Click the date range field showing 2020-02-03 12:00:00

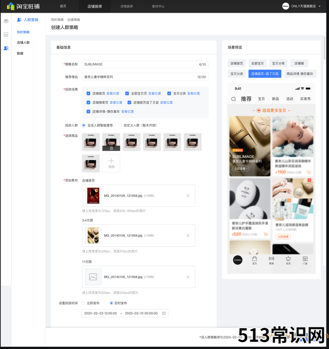125,313
